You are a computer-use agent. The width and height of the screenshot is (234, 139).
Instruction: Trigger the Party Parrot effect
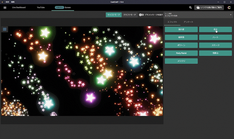pos(181,53)
